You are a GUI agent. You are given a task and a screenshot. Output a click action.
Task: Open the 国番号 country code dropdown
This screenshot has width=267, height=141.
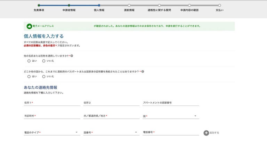(x=111, y=133)
